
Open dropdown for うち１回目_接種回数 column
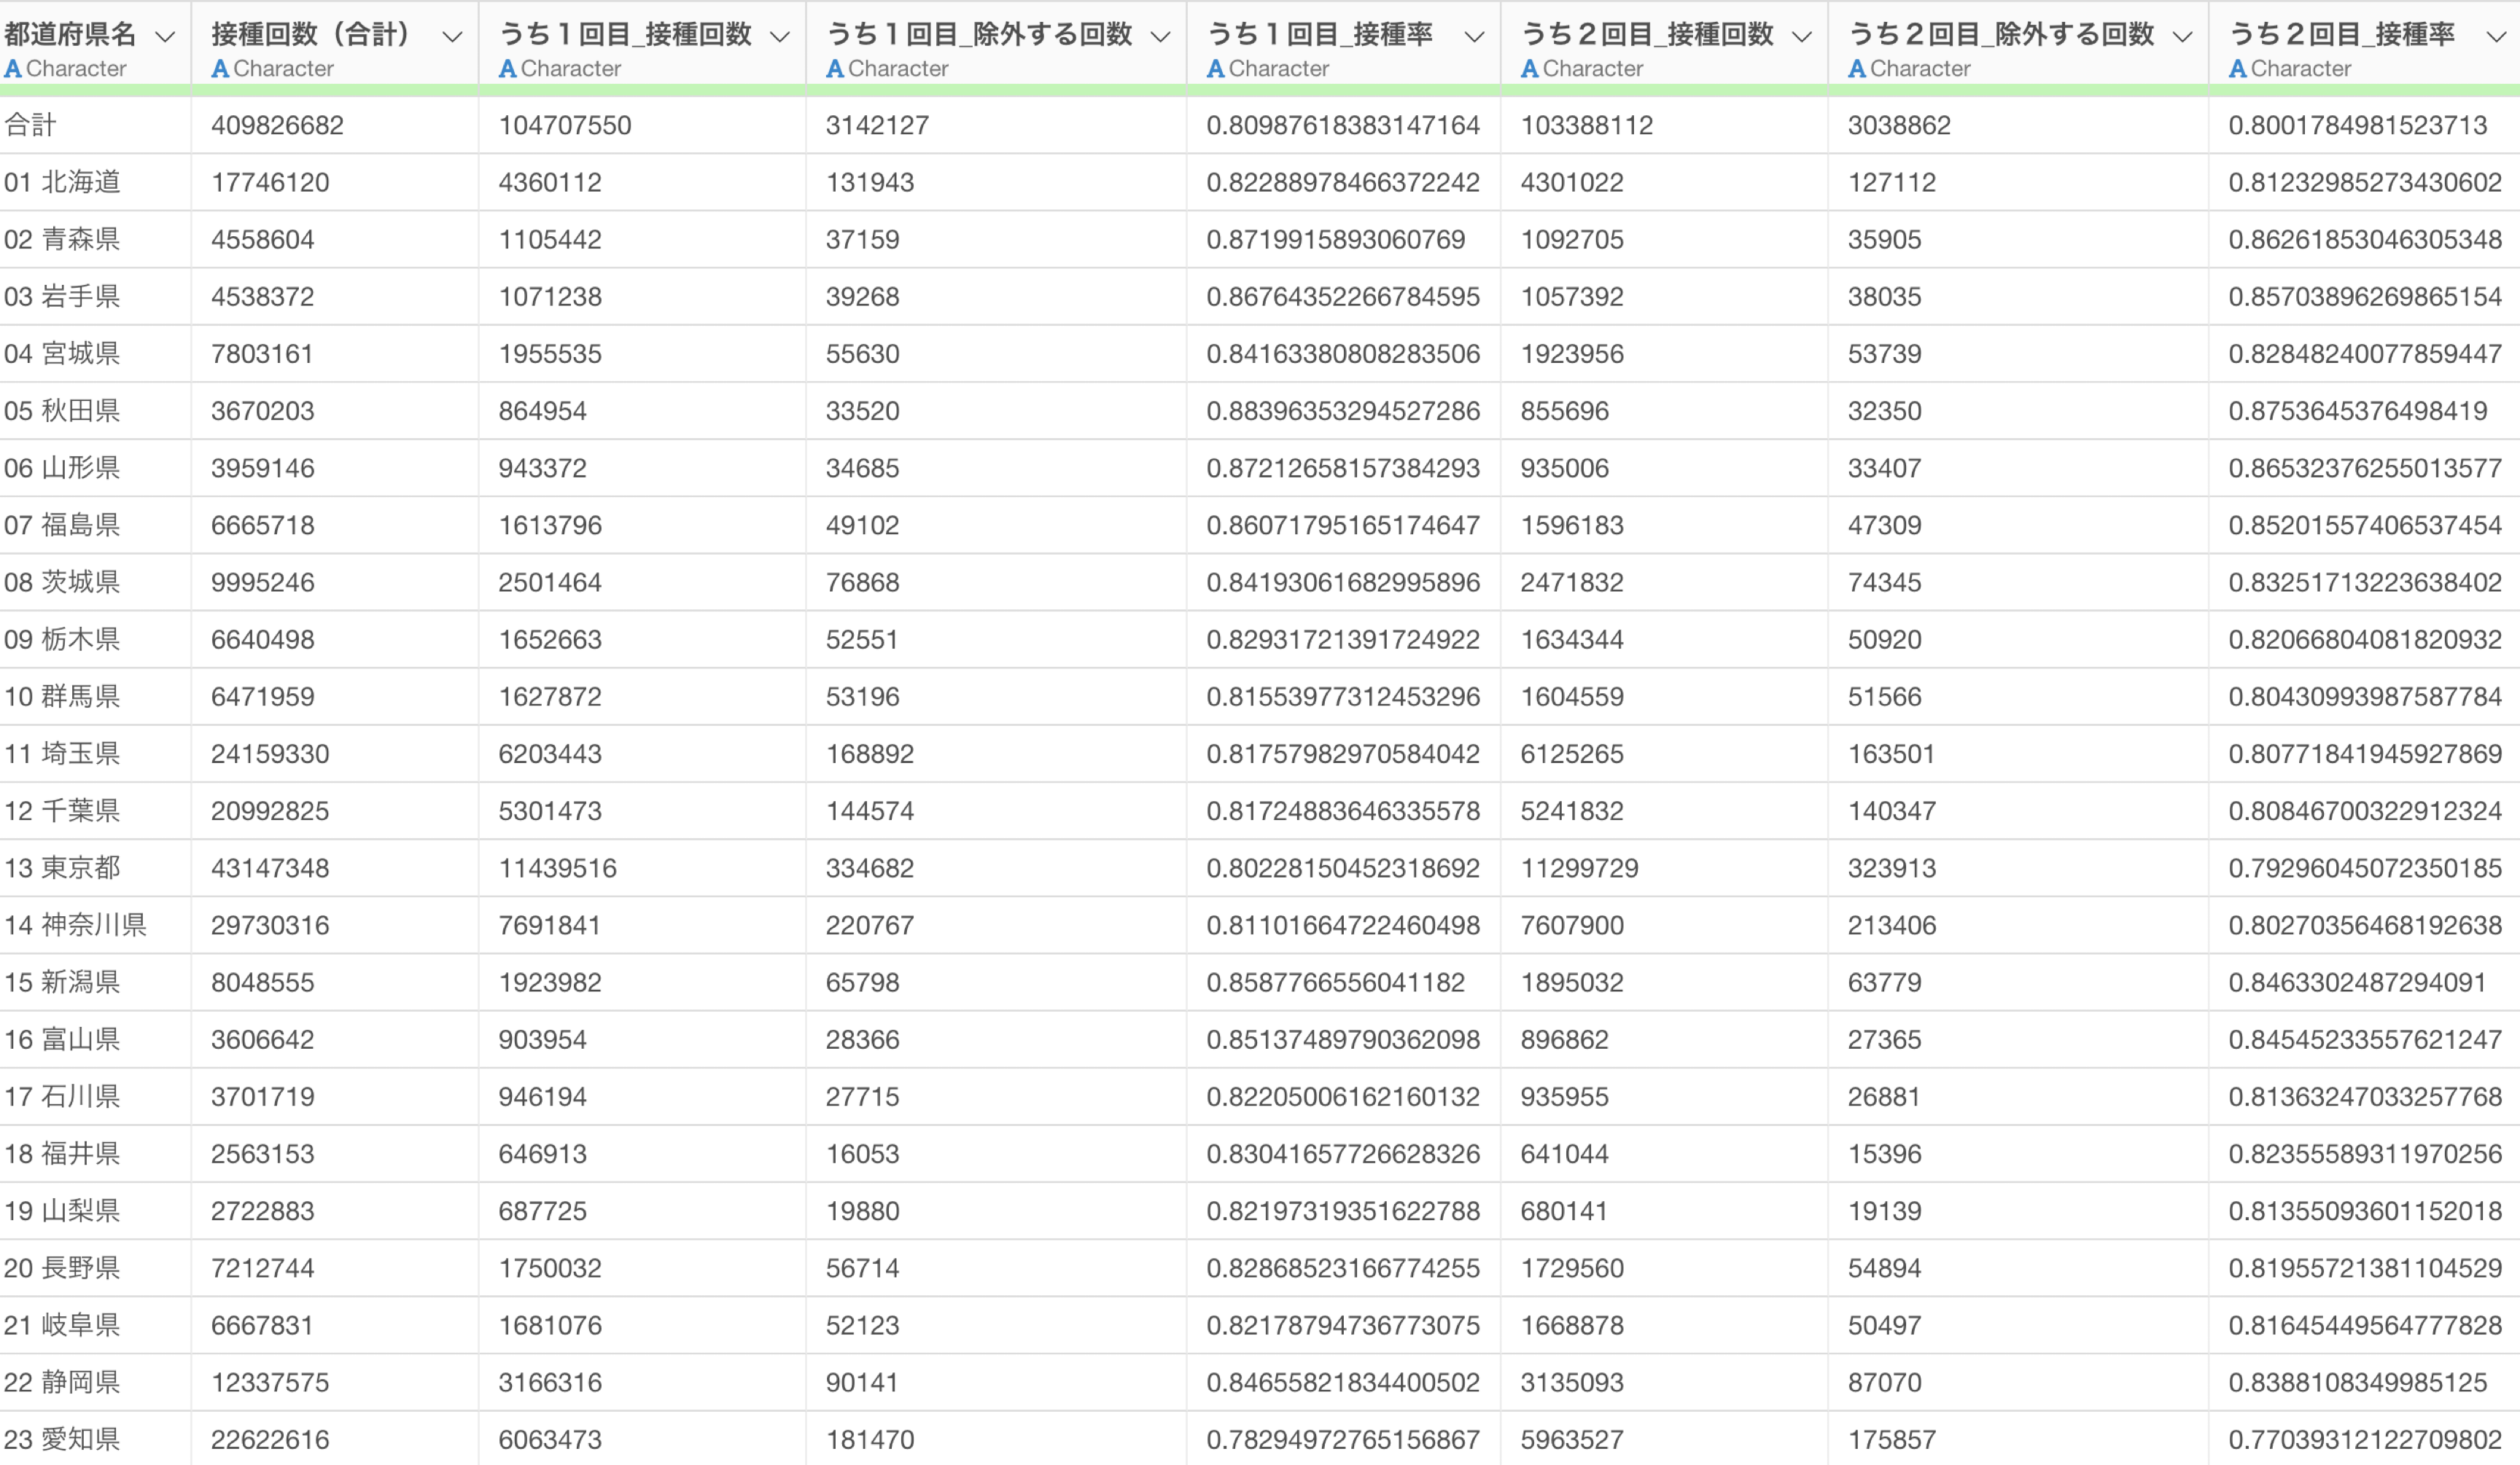(x=780, y=37)
